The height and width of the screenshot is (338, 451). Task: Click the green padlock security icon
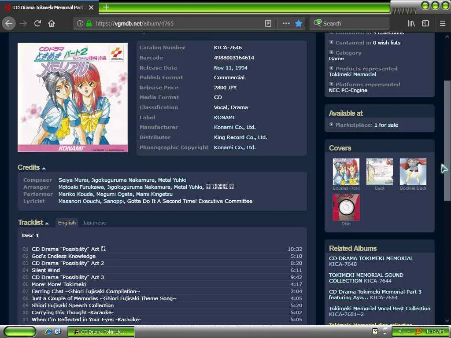click(x=89, y=24)
